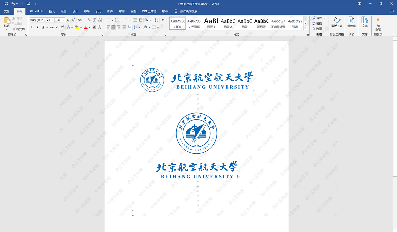
Task: Switch to the 插入 Insert tab
Action: point(52,11)
